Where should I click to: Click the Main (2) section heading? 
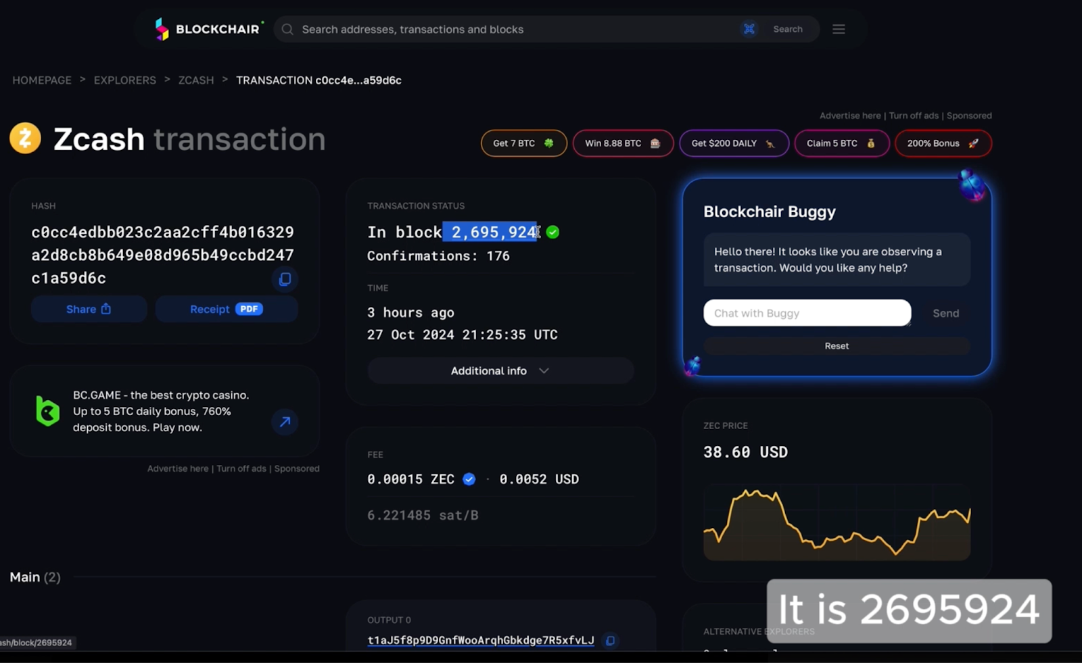click(x=35, y=577)
